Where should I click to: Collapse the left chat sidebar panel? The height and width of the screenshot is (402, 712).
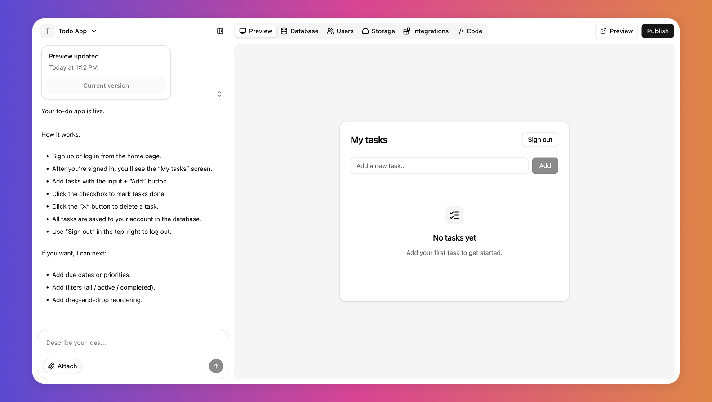click(x=220, y=31)
